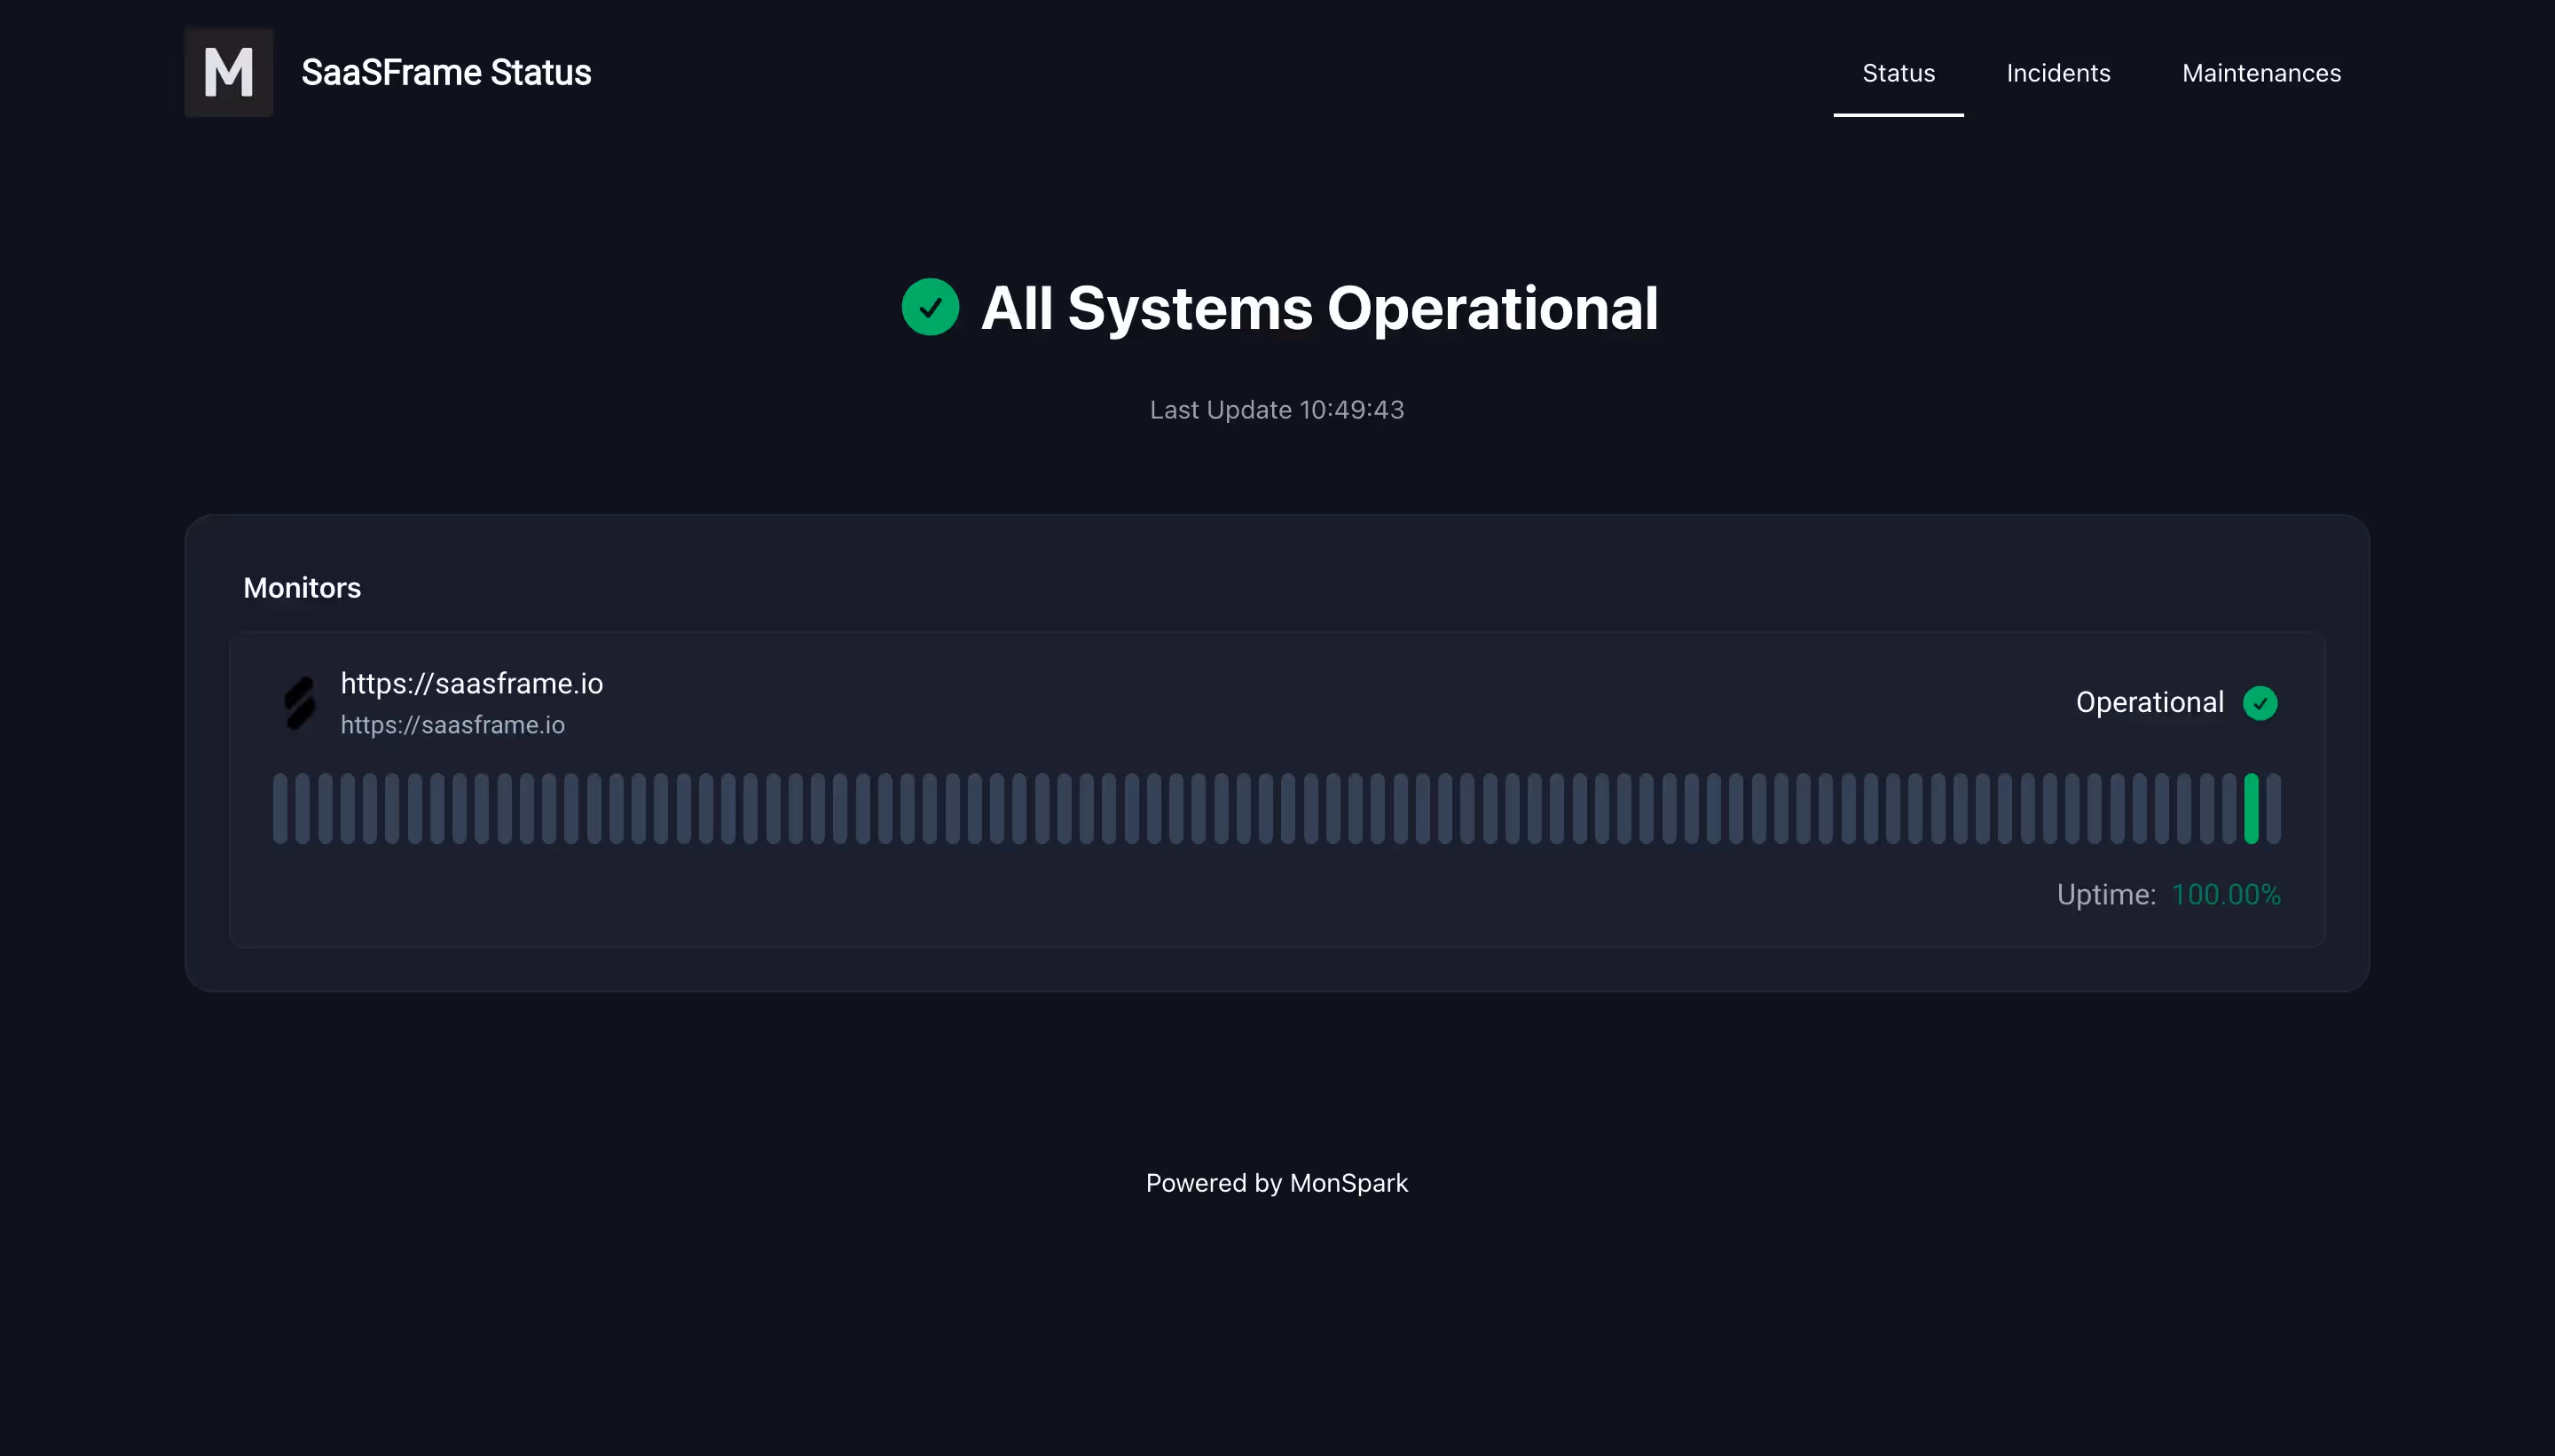
Task: Switch to the Incidents tab
Action: pos(2058,73)
